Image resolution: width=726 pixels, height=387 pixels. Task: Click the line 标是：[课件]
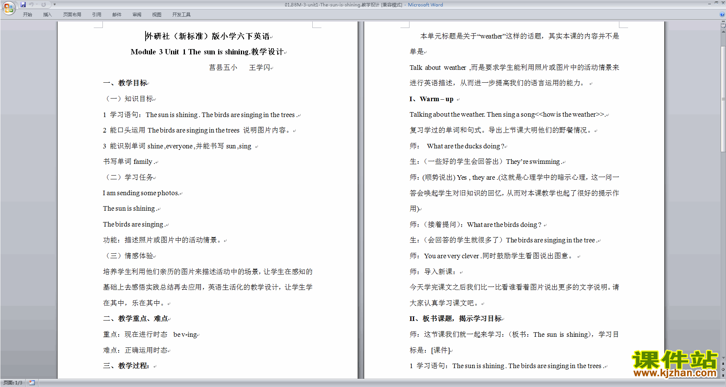pos(431,350)
